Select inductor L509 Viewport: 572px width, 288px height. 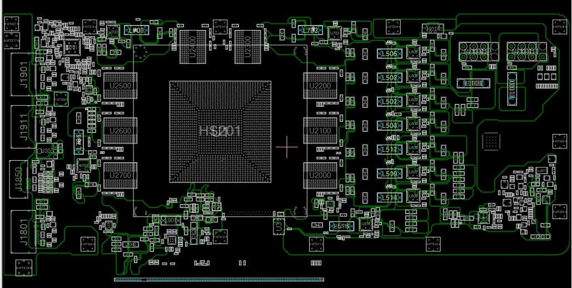coord(390,174)
